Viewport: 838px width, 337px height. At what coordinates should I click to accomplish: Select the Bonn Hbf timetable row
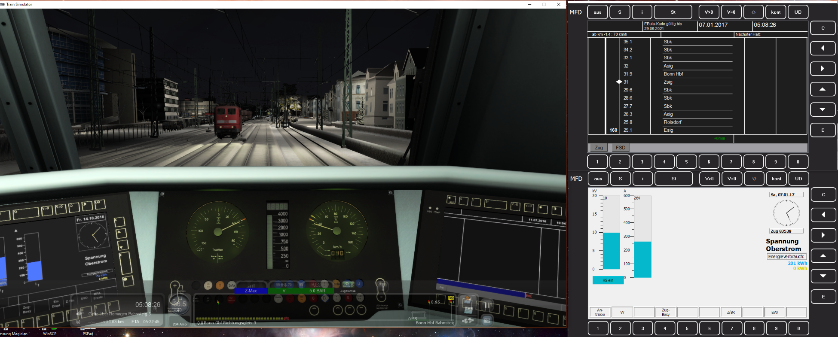pos(673,74)
